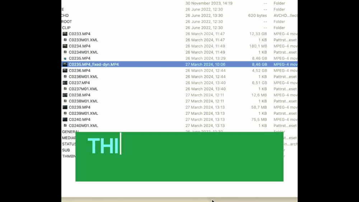Viewport: 359px width, 202px height.
Task: Click the C0238.MP4 video file icon
Action: pos(65,95)
